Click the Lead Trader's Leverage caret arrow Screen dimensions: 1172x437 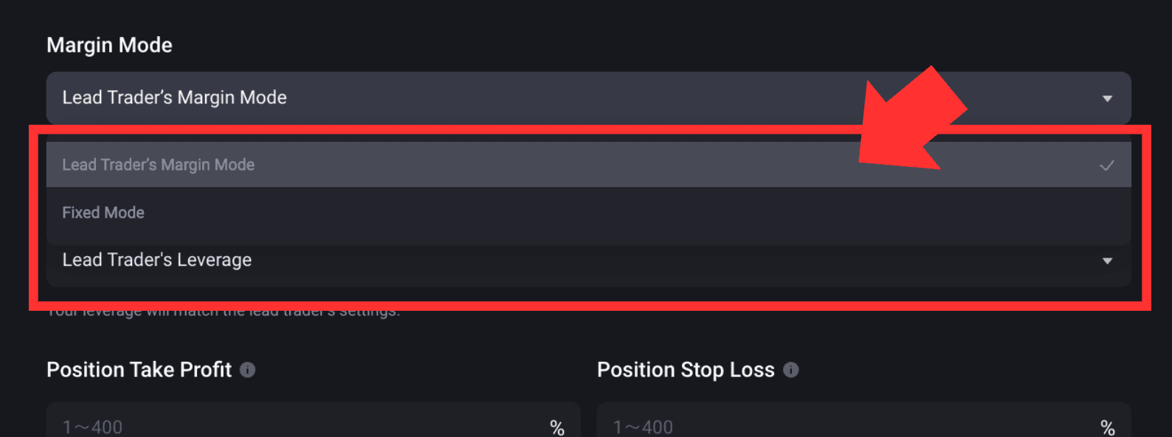coord(1107,261)
